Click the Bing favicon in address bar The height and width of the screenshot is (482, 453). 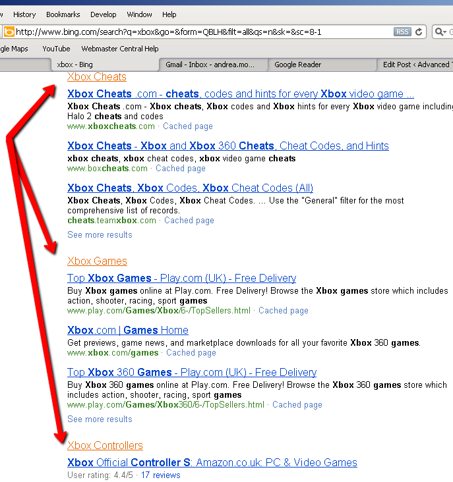click(x=9, y=32)
